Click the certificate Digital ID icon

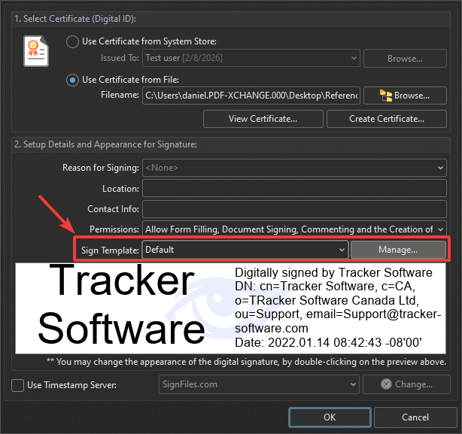coord(36,53)
